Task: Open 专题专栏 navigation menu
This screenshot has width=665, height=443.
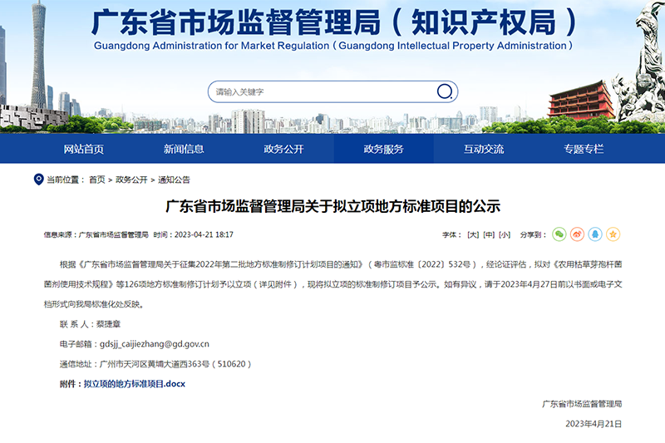Action: coord(583,149)
